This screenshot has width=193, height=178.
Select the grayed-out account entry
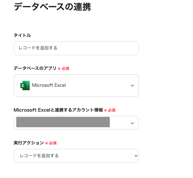[x=63, y=122]
